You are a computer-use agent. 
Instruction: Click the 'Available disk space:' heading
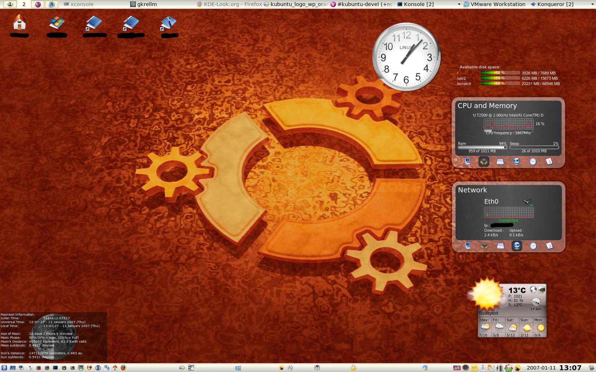point(480,67)
